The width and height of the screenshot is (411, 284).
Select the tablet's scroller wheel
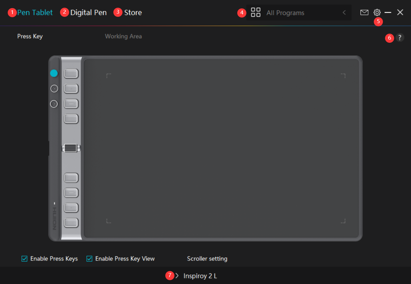[71, 148]
